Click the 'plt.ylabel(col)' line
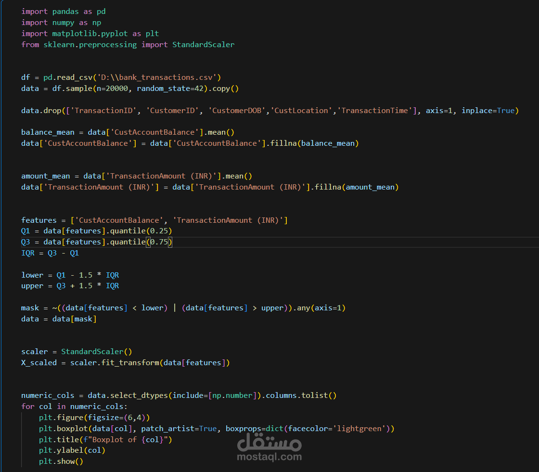Viewport: 539px width, 472px height. click(72, 450)
